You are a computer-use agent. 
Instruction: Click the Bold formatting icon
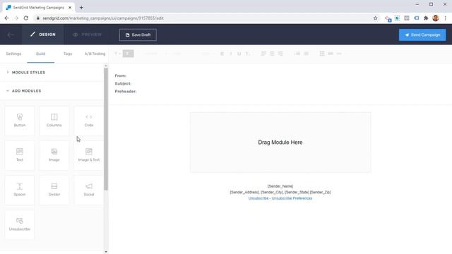tap(222, 54)
